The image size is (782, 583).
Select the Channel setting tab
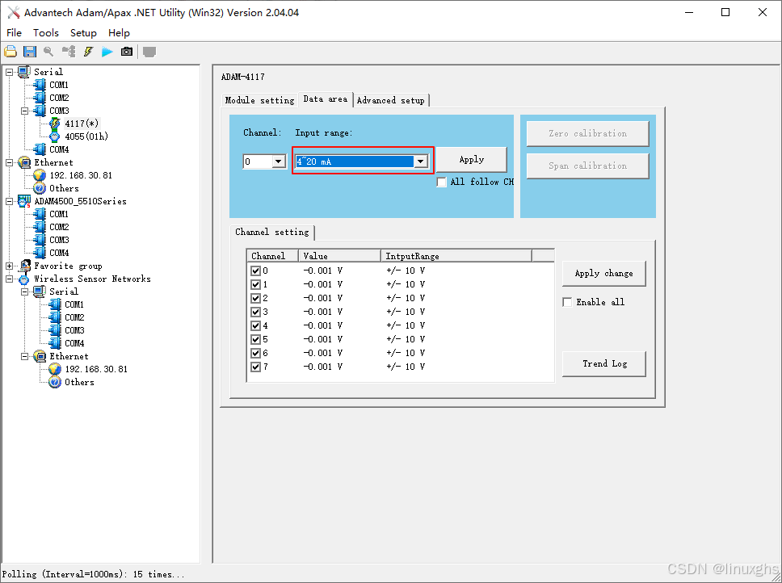tap(271, 232)
